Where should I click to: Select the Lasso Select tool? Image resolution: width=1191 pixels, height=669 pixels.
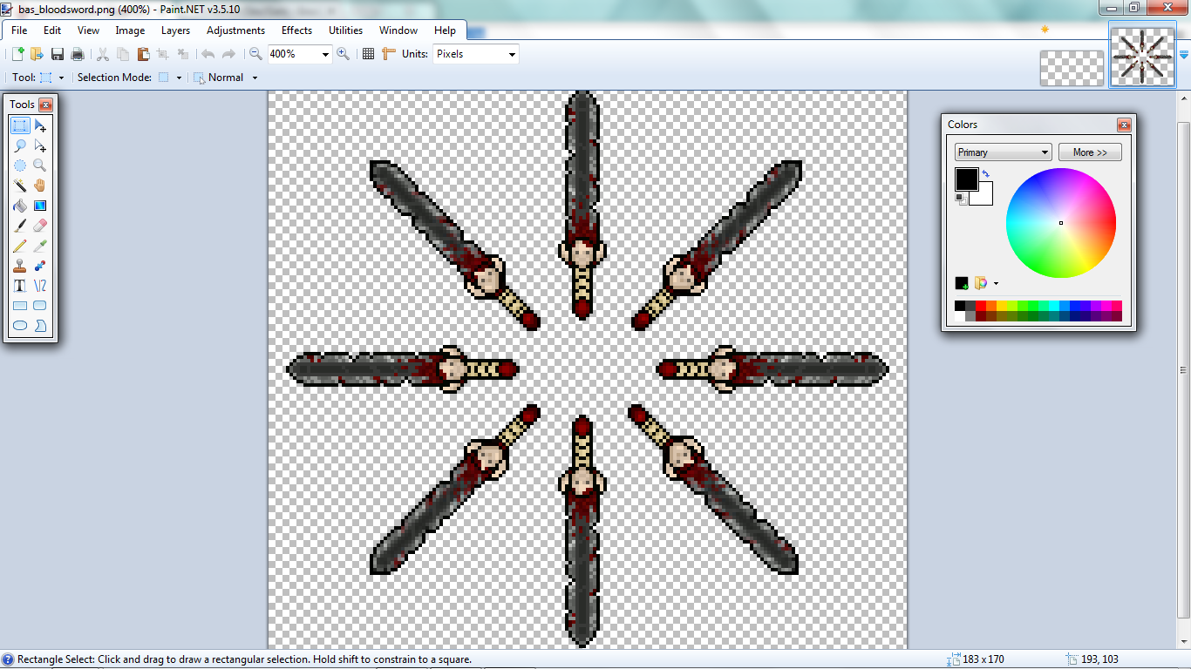[20, 145]
